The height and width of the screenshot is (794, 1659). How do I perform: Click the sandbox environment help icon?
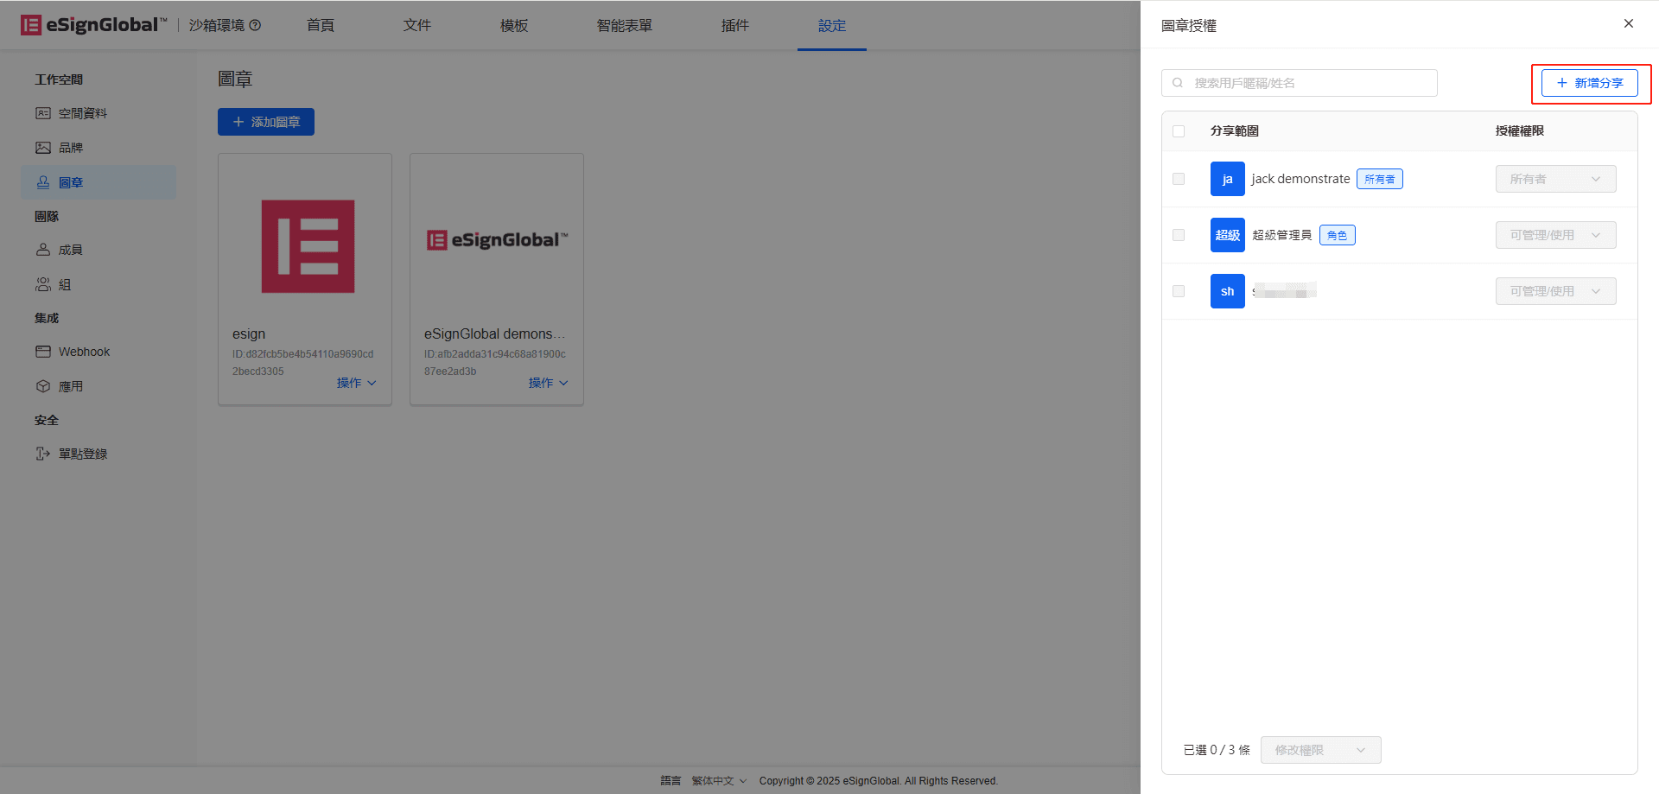tap(255, 25)
